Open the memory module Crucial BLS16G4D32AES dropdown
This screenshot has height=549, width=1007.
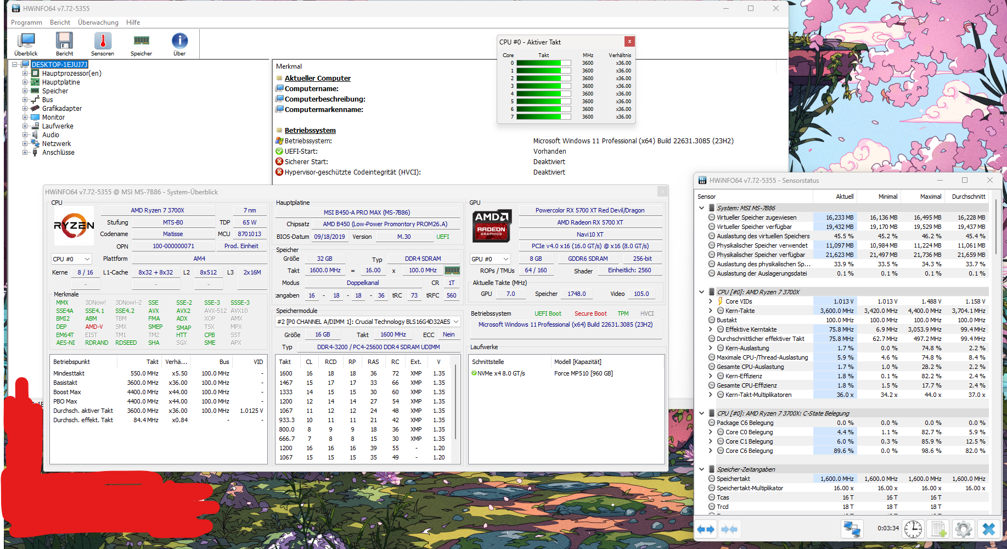(368, 322)
